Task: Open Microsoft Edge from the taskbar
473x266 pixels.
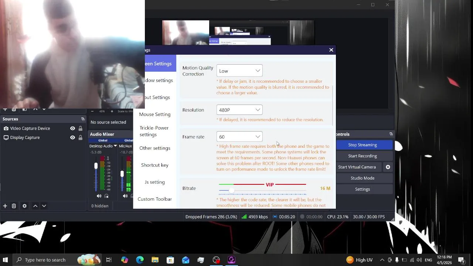Action: point(140,260)
